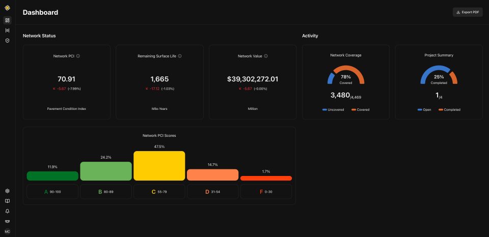Click the light green 24.2% PCI bar

(x=106, y=171)
